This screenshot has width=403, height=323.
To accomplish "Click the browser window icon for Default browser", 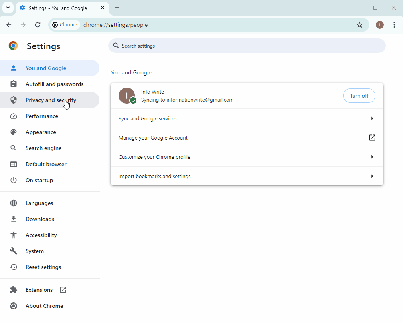I will [14, 164].
